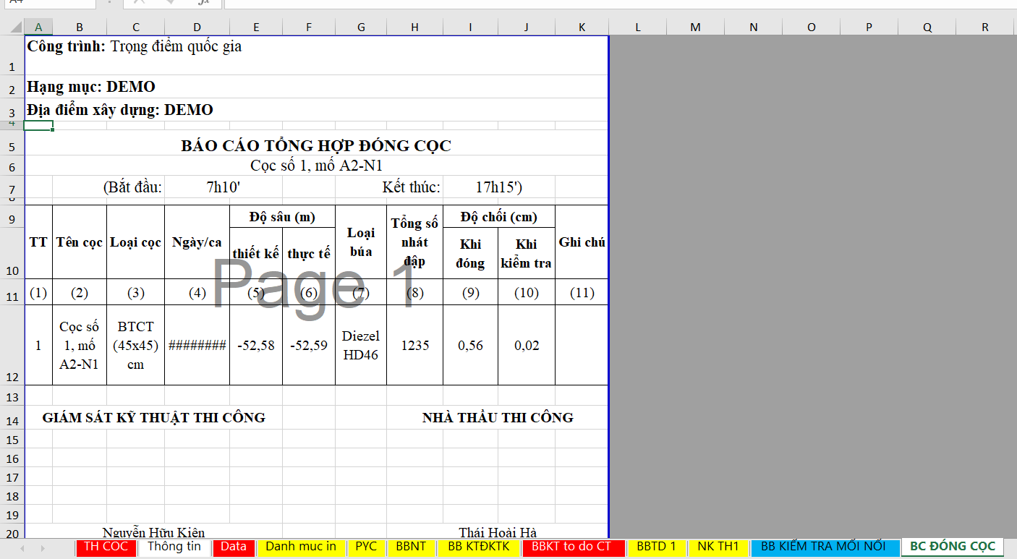The image size is (1017, 559).
Task: Click the 'Kết thúc:' label cell
Action: 412,187
